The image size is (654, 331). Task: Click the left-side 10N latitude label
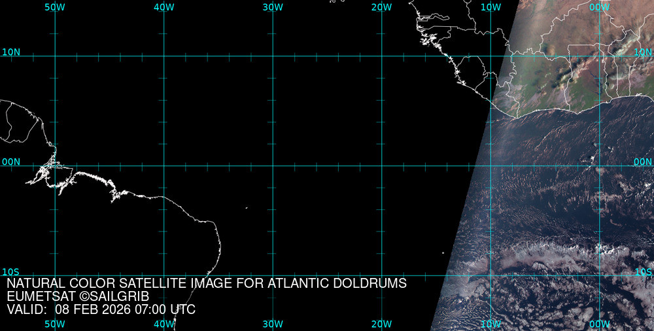pyautogui.click(x=11, y=52)
